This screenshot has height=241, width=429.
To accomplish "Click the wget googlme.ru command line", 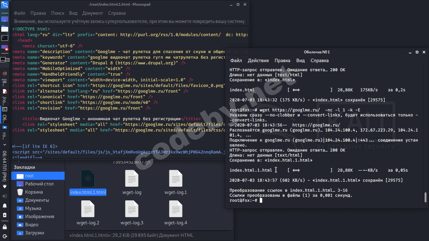I will pyautogui.click(x=295, y=110).
